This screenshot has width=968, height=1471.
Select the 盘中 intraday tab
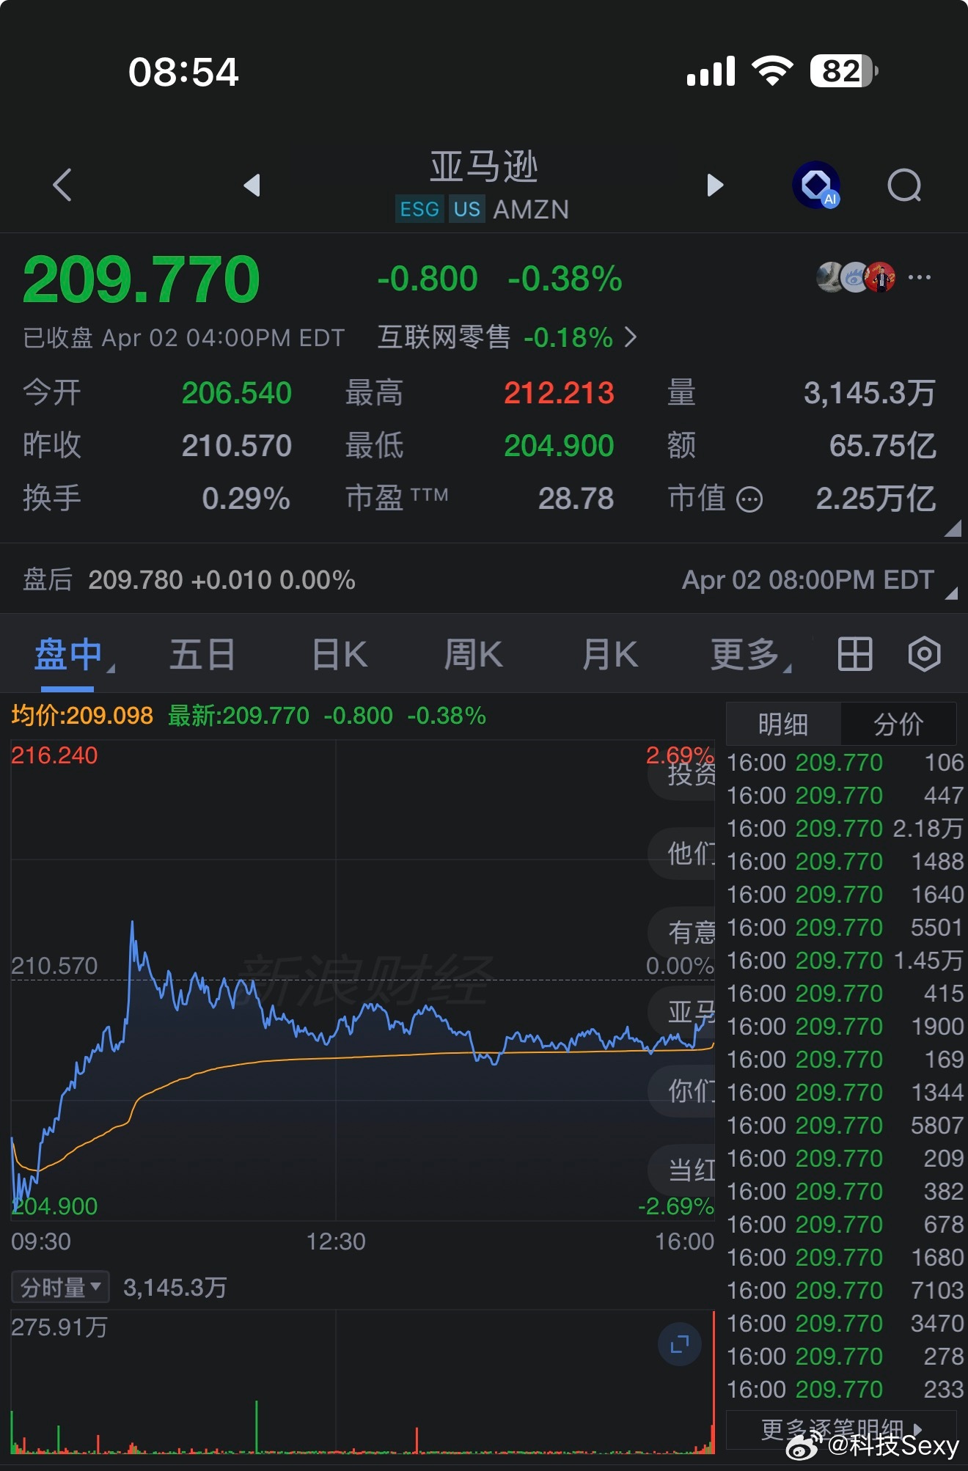[x=68, y=654]
